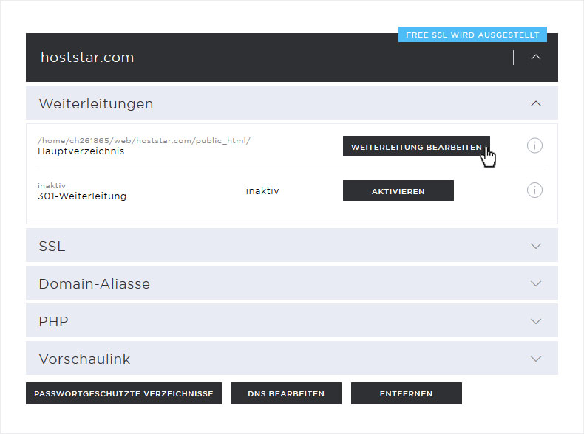Click the Domain-Aliasse heading text
584x434 pixels.
[94, 283]
